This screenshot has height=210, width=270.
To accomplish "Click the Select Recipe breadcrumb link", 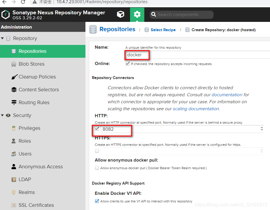I will (163, 30).
